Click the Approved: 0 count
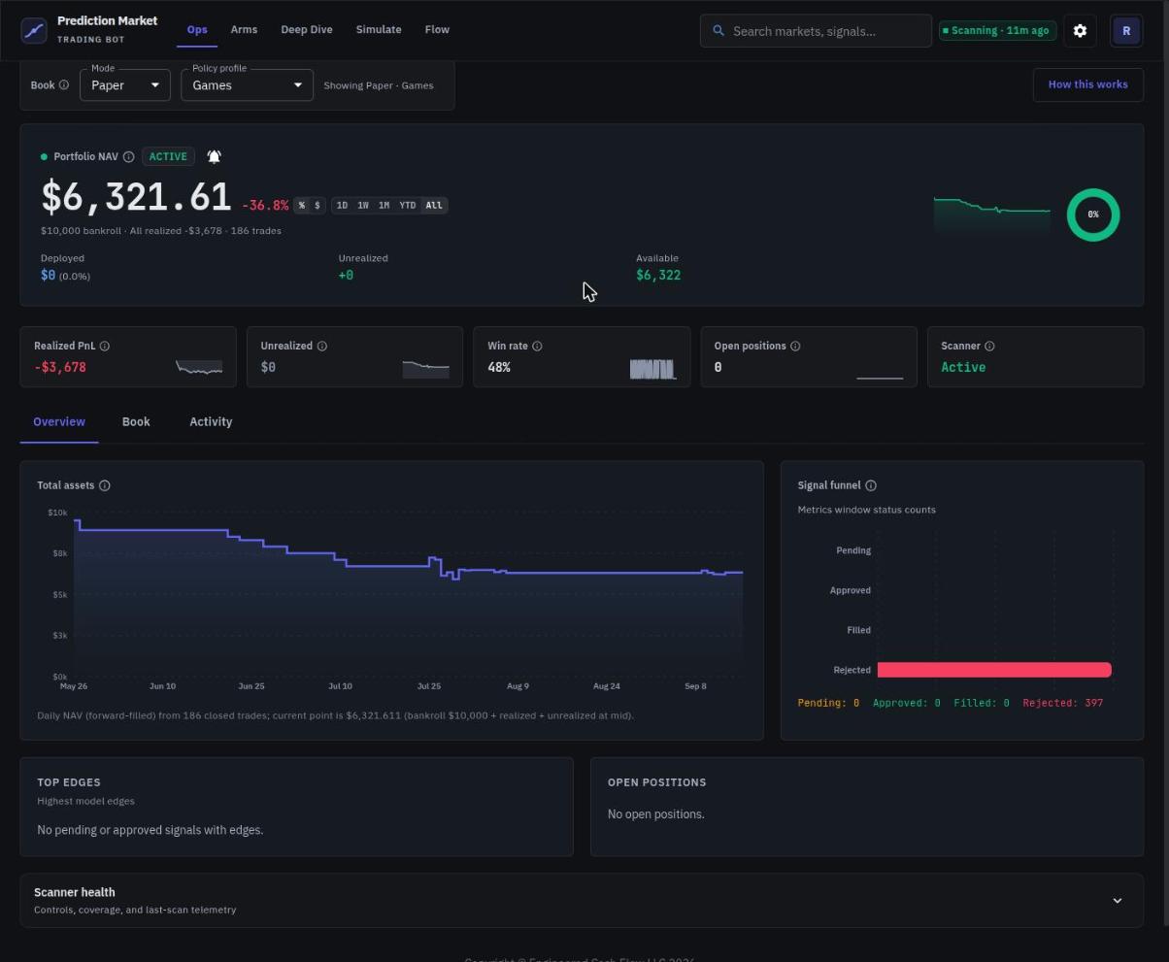Screen dimensions: 1169x962 [x=906, y=703]
